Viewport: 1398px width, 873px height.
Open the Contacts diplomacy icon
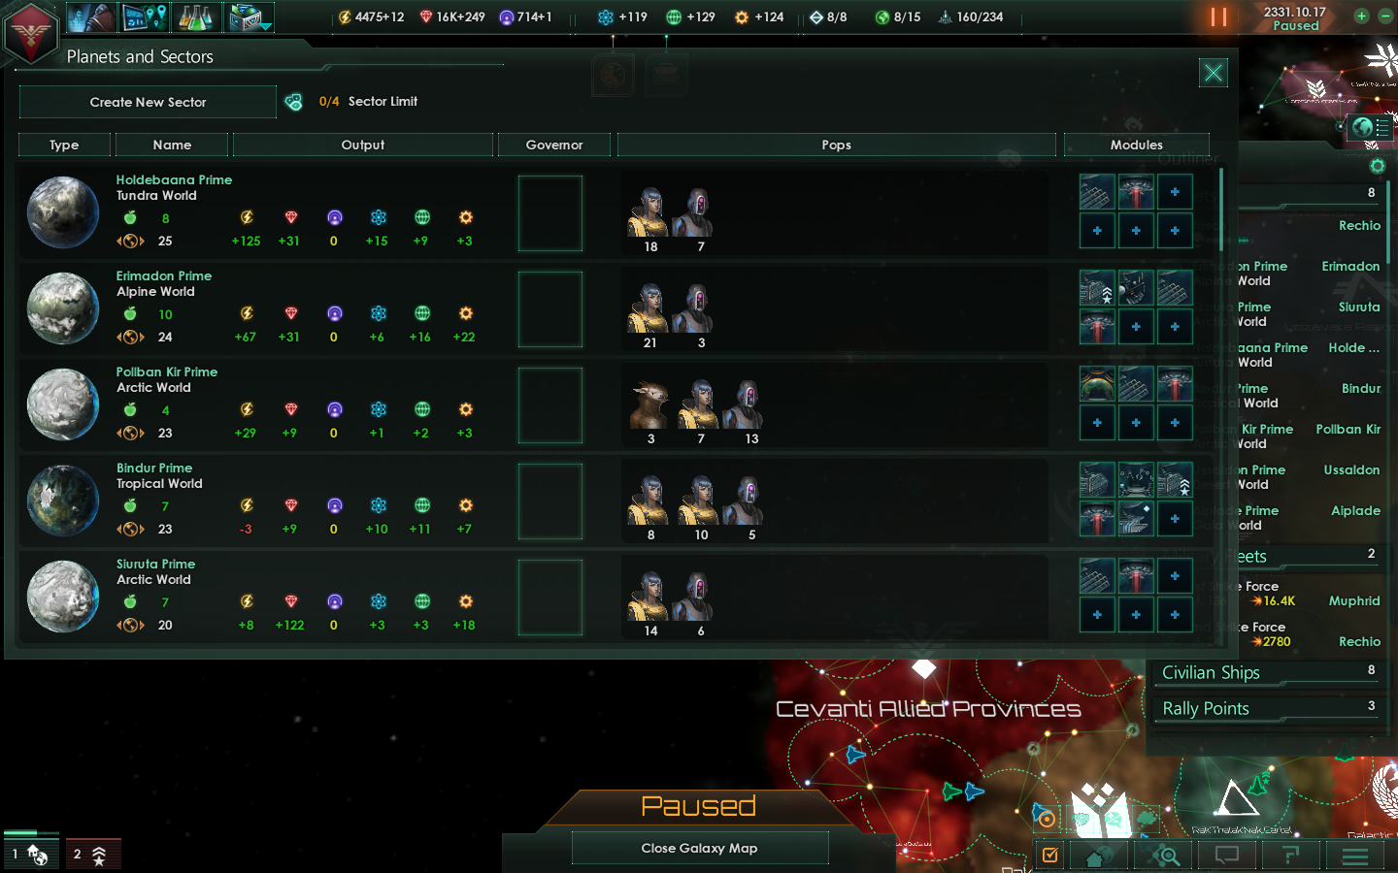pos(91,16)
